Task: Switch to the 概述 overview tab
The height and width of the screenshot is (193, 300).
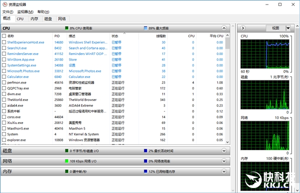Action: (x=7, y=18)
